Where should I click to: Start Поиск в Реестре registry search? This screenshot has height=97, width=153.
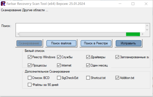point(96,43)
